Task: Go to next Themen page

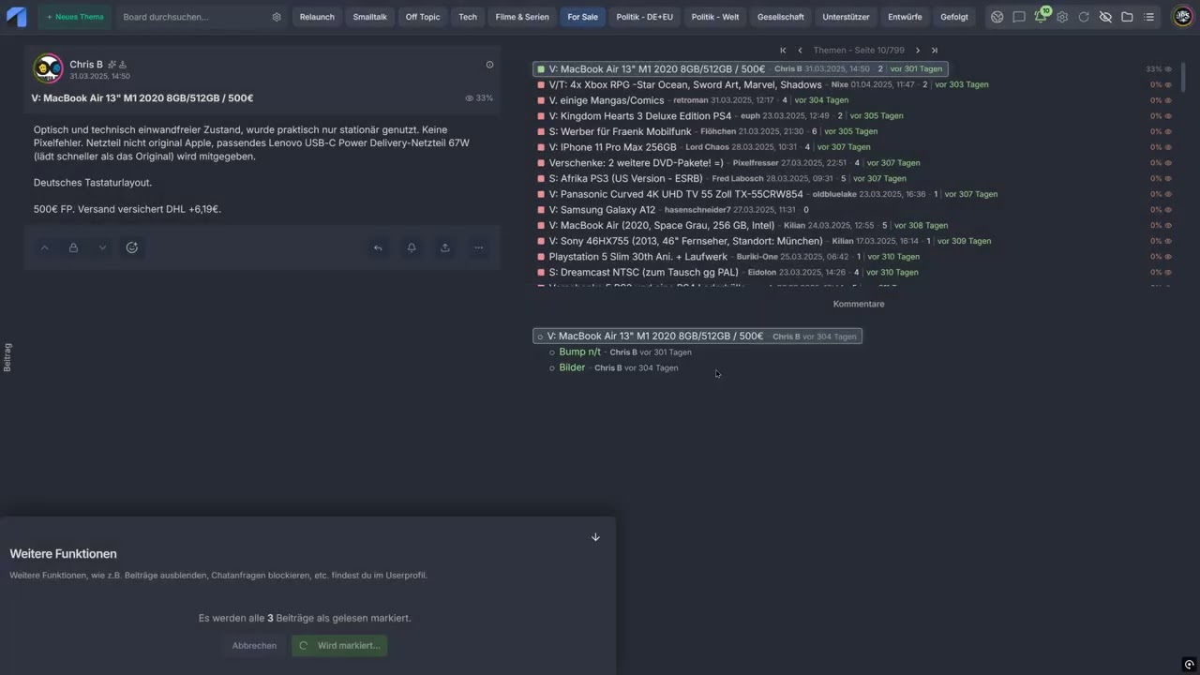Action: [918, 50]
